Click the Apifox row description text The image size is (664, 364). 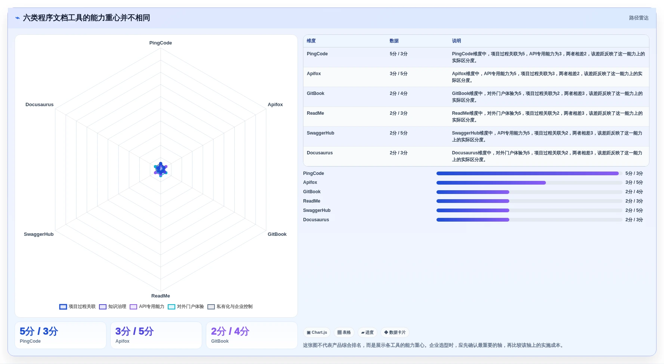[547, 77]
